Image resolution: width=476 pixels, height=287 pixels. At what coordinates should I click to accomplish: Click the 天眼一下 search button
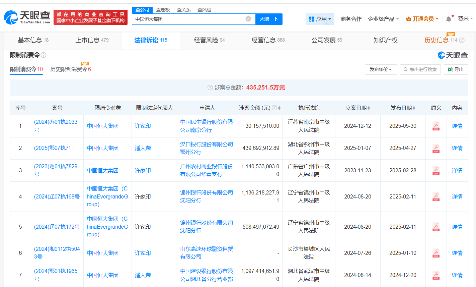pyautogui.click(x=269, y=19)
